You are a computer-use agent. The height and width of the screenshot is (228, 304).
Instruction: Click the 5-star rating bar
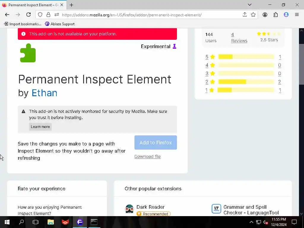(246, 57)
